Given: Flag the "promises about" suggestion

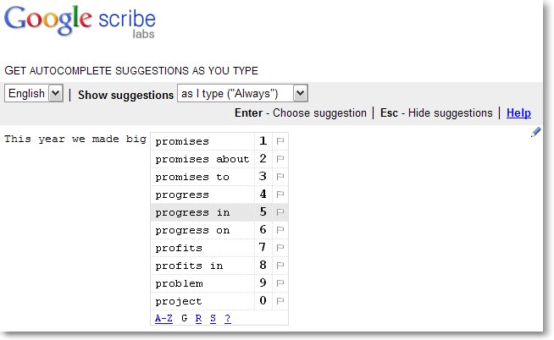Looking at the screenshot, I should coord(280,159).
